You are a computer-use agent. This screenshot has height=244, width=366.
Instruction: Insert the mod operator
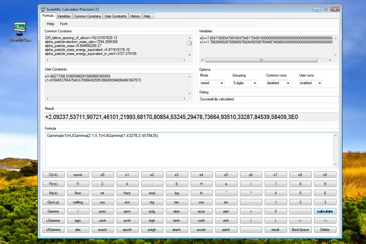[x=152, y=193]
